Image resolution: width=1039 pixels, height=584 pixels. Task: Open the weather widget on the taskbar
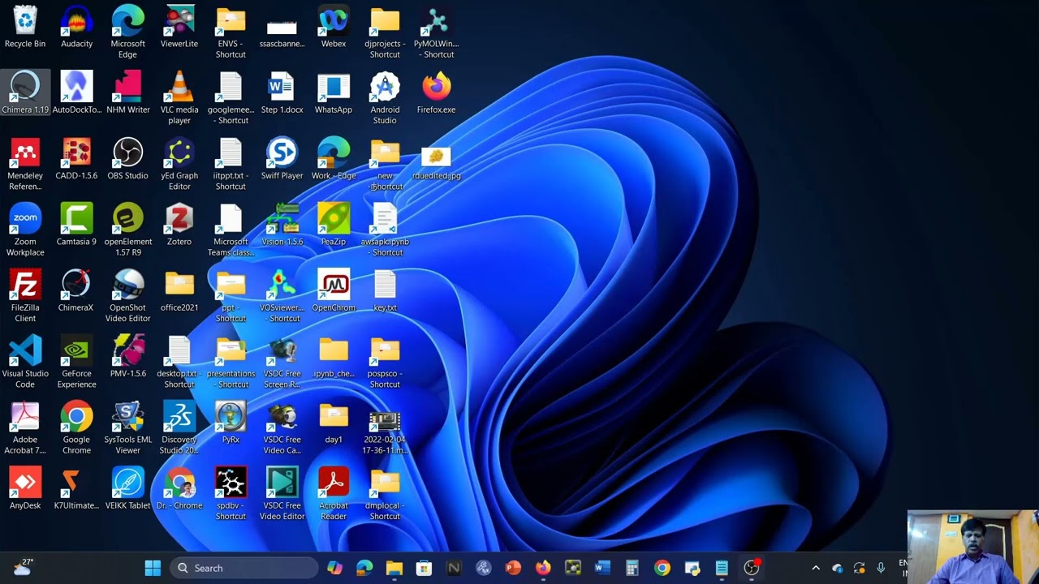point(24,567)
